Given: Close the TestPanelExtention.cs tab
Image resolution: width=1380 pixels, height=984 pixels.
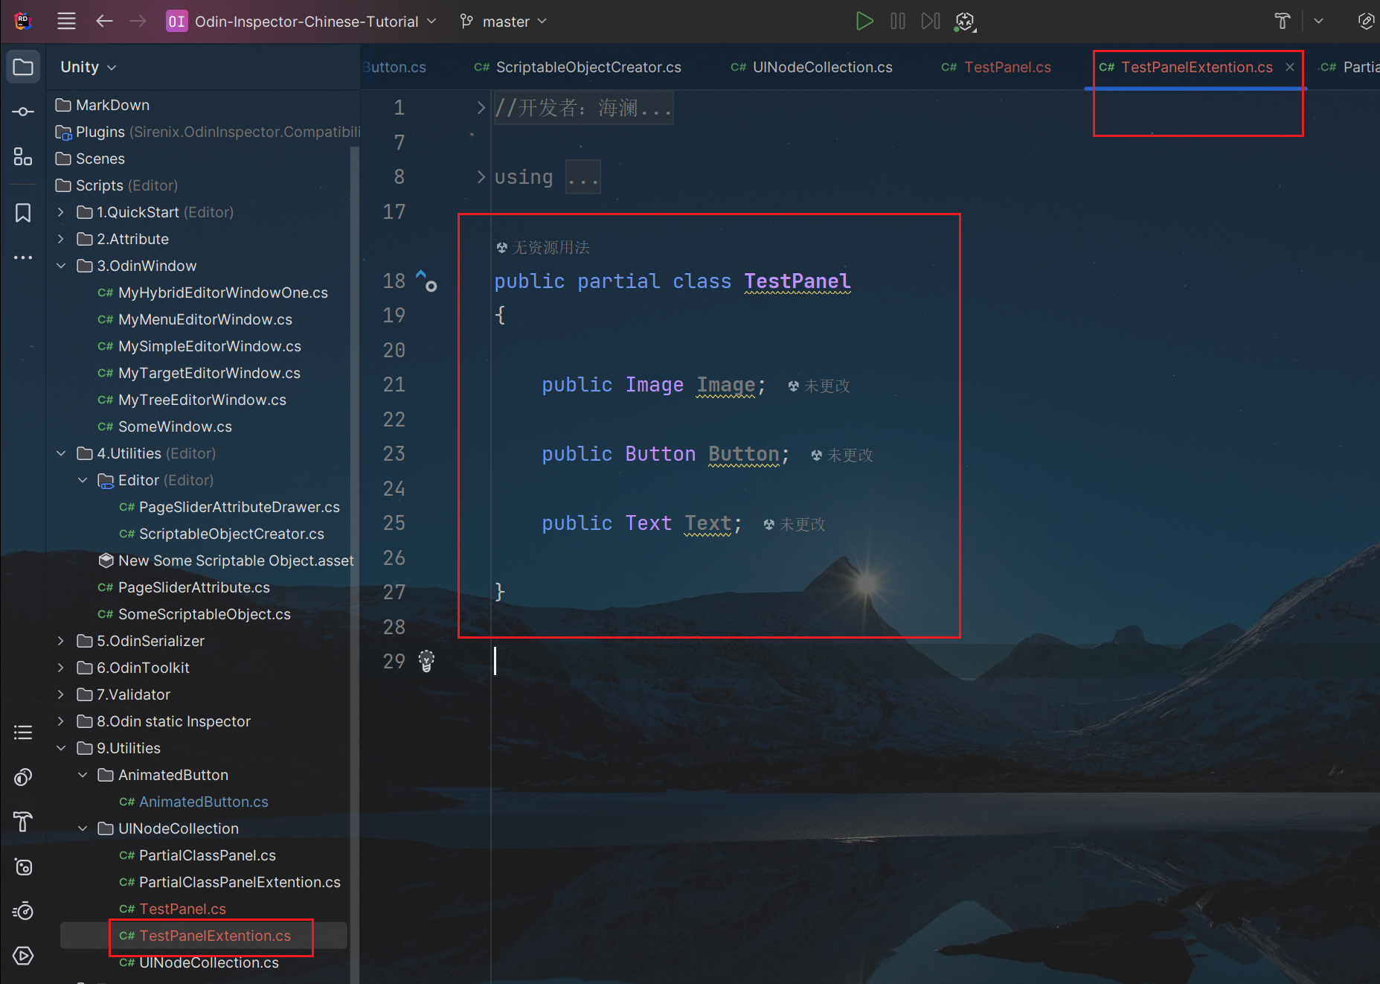Looking at the screenshot, I should pos(1290,67).
